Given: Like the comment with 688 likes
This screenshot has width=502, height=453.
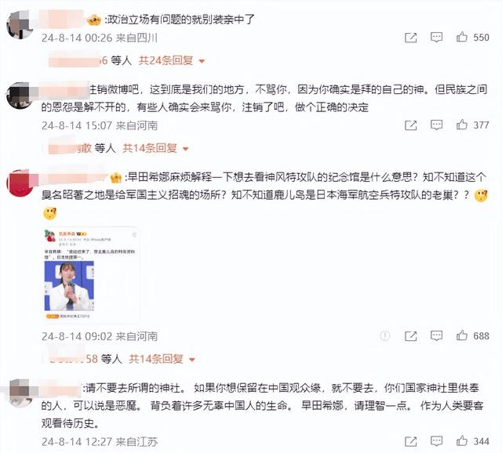Looking at the screenshot, I should [x=462, y=335].
